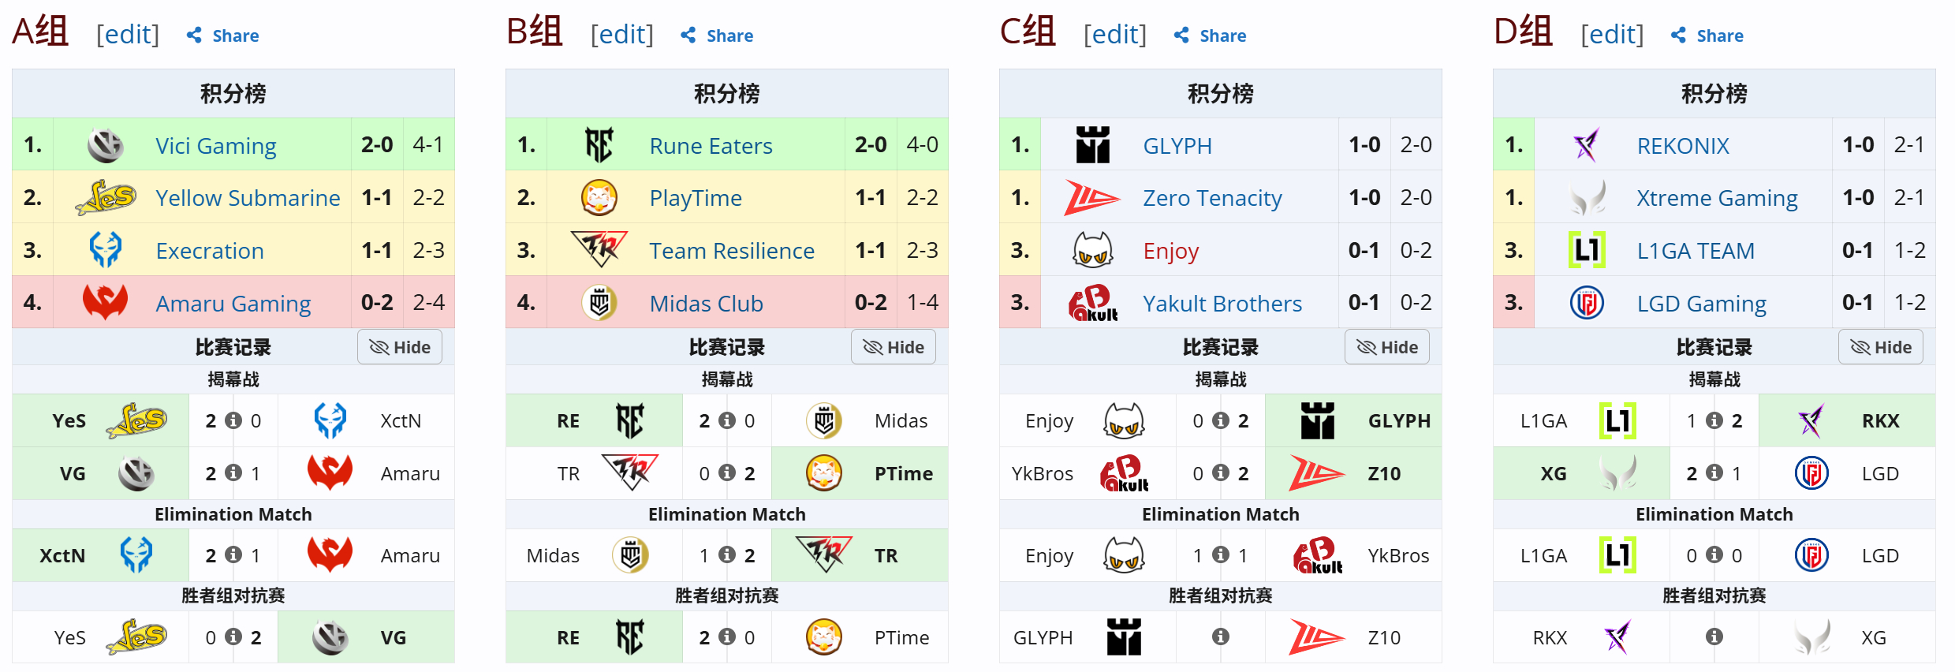1955x672 pixels.
Task: Open the Enjoy team page link
Action: [1171, 251]
